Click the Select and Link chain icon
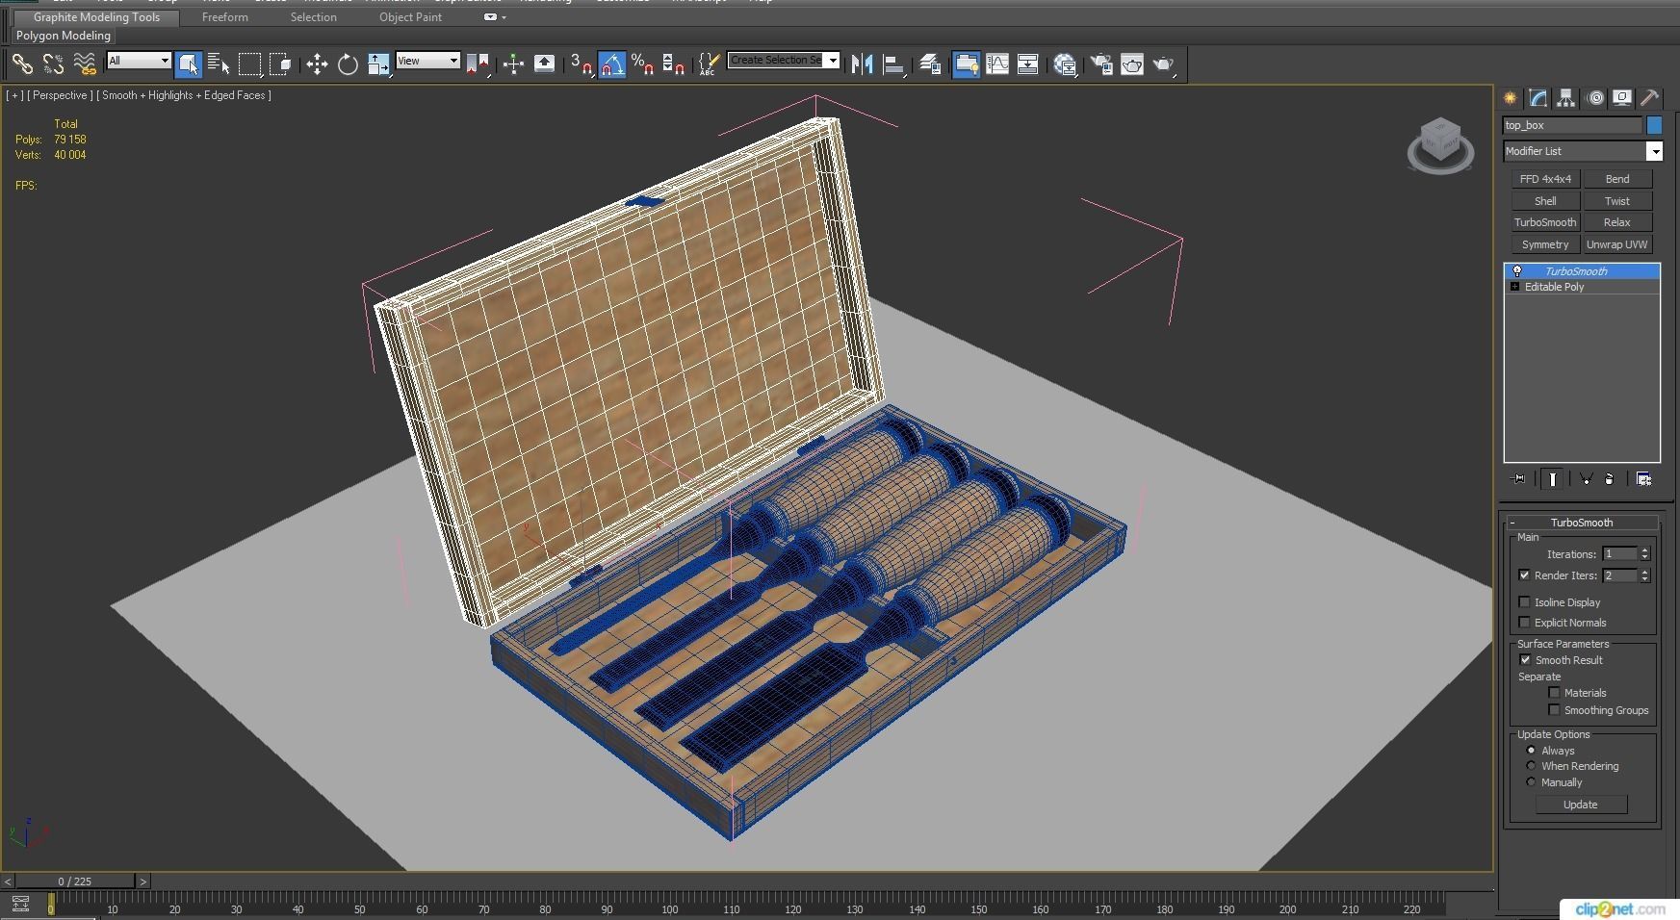 click(21, 64)
